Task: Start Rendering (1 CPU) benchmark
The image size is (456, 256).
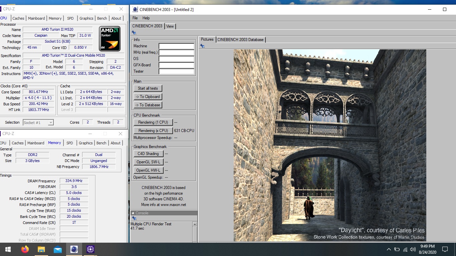Action: click(x=153, y=122)
